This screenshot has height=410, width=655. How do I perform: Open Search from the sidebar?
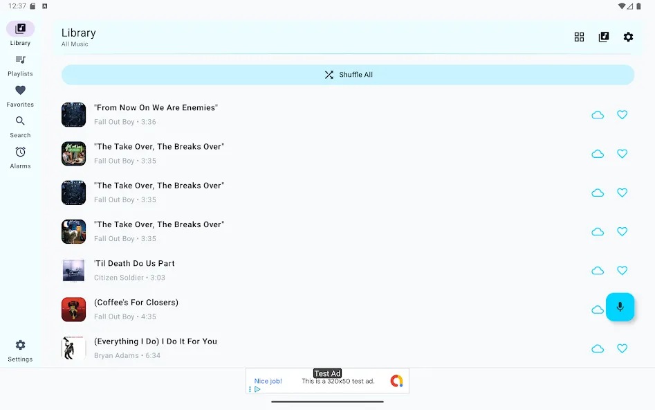[20, 127]
